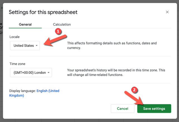
Task: Click the 'Display language:' label text
Action: click(x=22, y=91)
